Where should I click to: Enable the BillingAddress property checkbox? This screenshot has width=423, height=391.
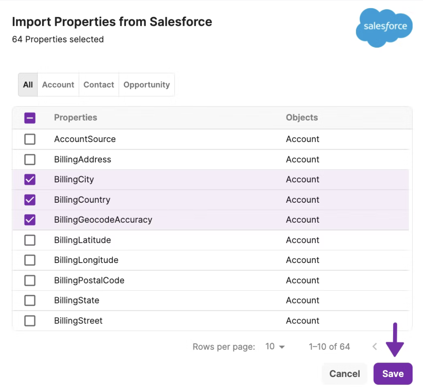click(30, 160)
